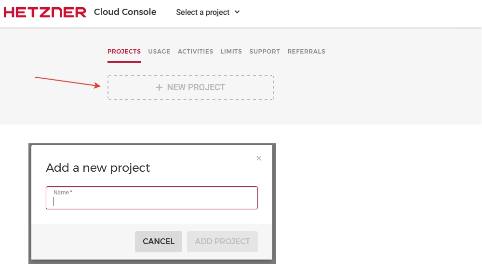The width and height of the screenshot is (482, 275).
Task: Select the Limits tab
Action: 231,52
